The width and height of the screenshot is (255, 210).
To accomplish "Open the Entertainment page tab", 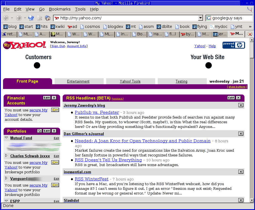I will pyautogui.click(x=78, y=82).
